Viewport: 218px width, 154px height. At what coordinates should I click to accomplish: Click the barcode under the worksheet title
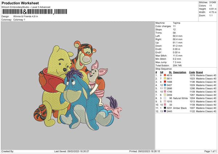[33, 12]
